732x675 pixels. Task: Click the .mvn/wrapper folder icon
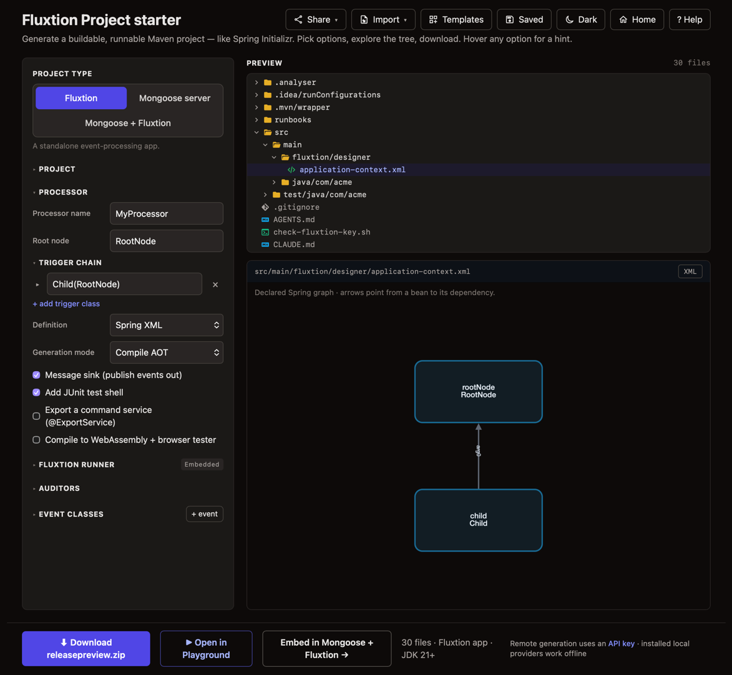pos(268,107)
